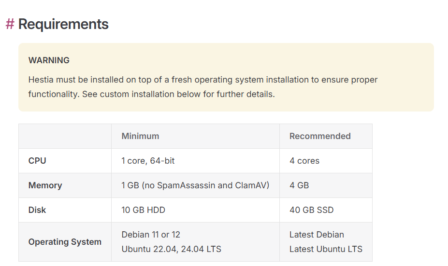Click the "Ubuntu 22.04, 24.04 LTS" text
This screenshot has width=448, height=266.
coord(171,249)
